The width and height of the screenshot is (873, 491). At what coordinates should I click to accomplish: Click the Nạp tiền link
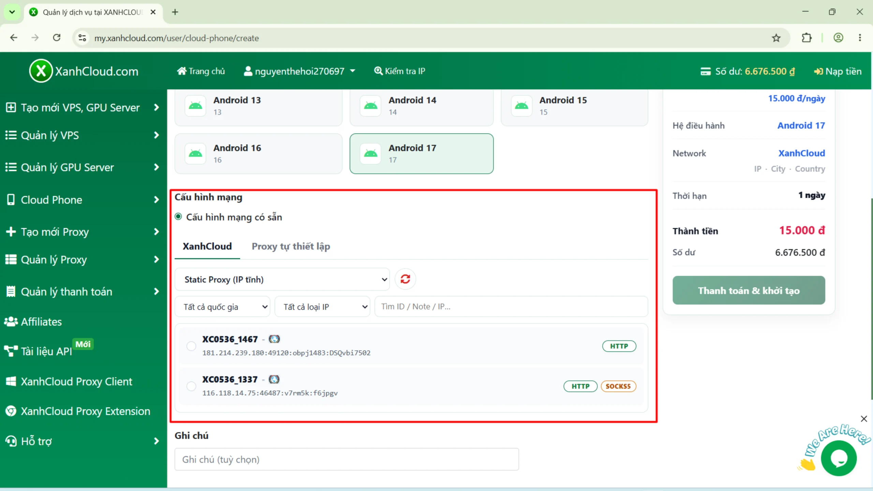pos(838,71)
